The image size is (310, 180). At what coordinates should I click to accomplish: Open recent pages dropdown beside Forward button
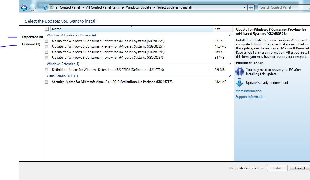click(x=39, y=7)
